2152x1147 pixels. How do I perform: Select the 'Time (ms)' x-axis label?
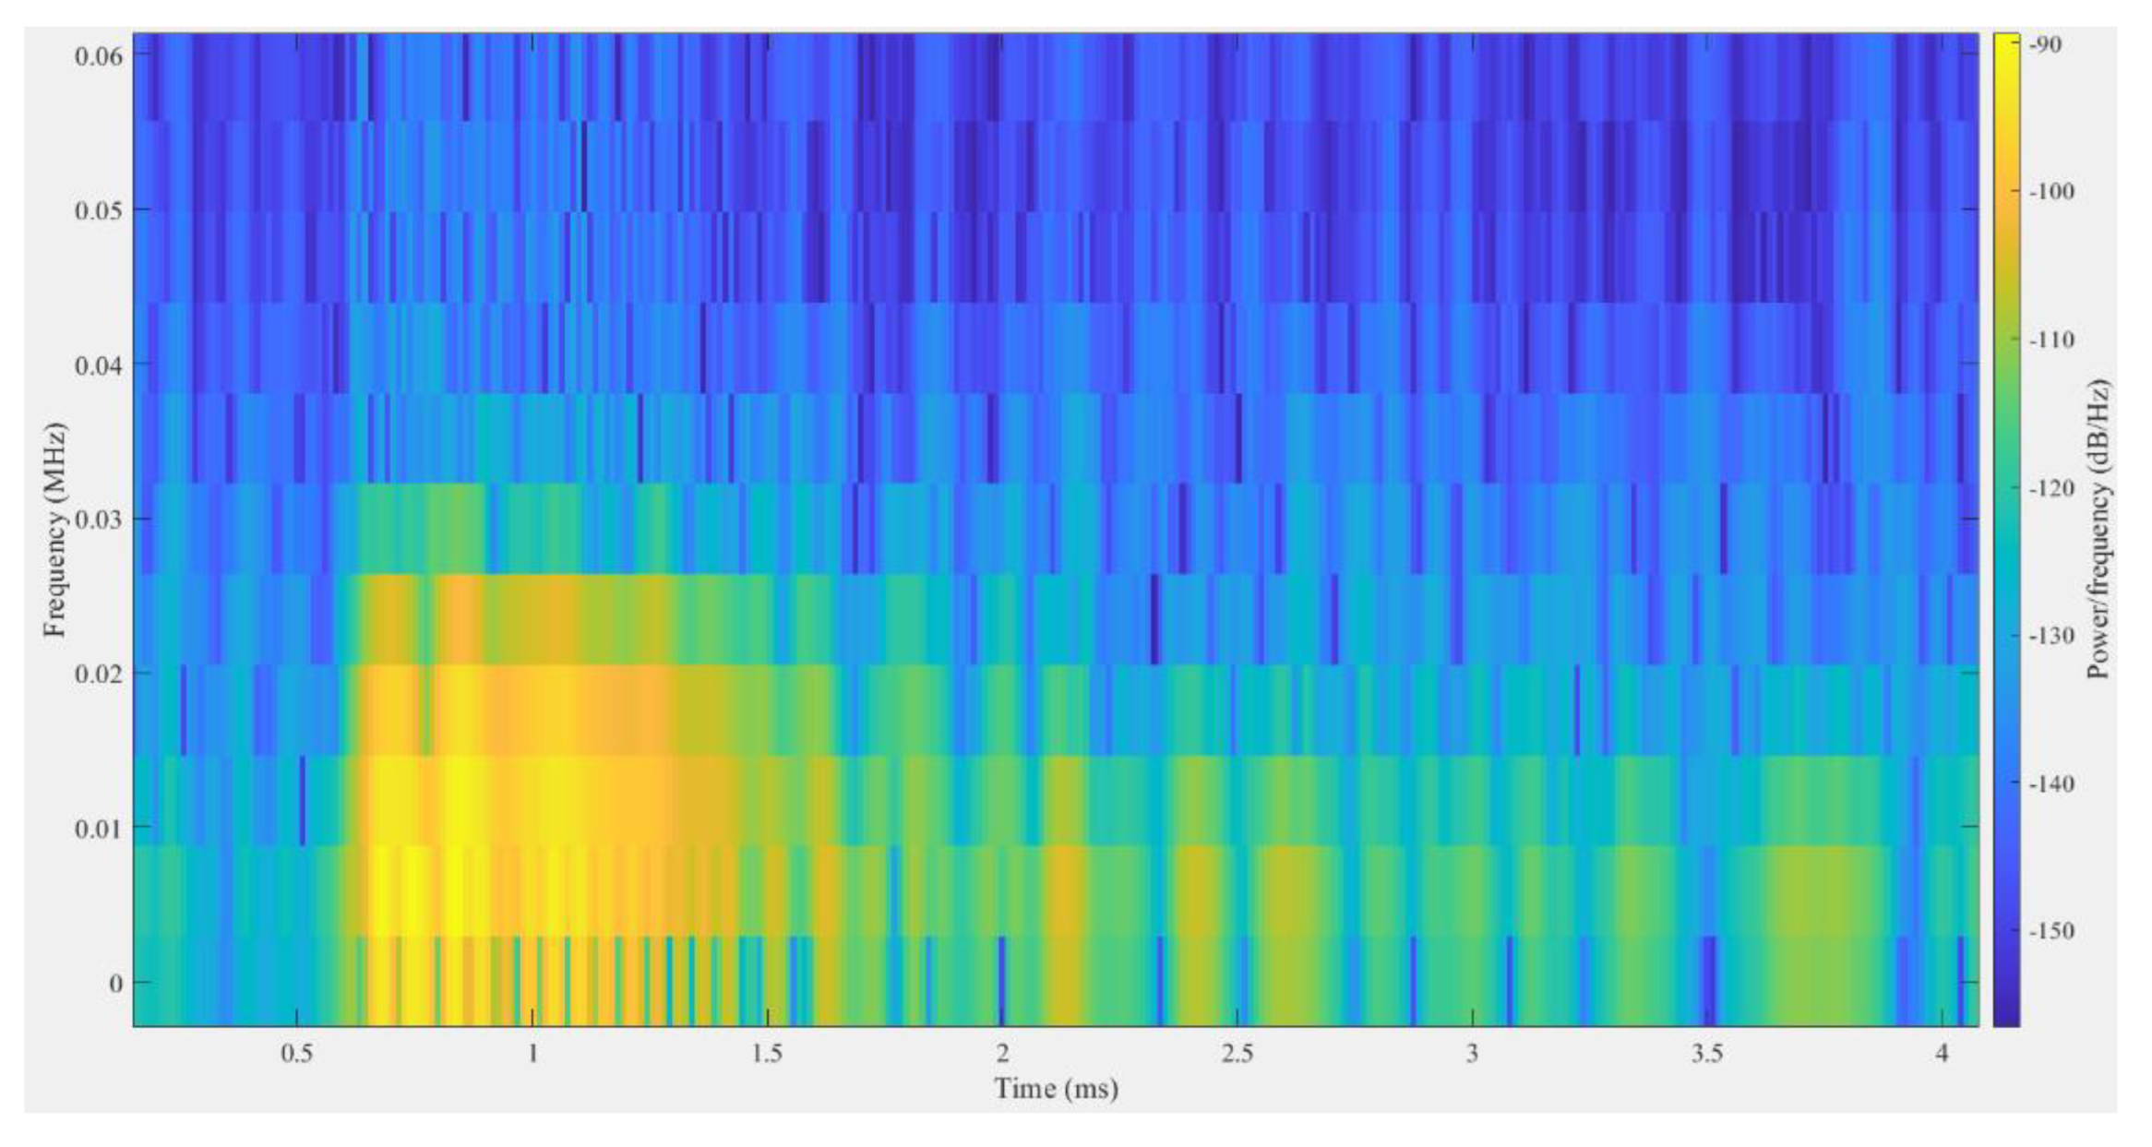pyautogui.click(x=1056, y=1089)
